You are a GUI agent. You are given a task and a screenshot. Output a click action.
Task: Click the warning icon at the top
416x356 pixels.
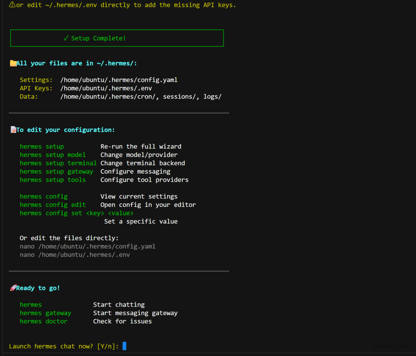pyautogui.click(x=12, y=5)
